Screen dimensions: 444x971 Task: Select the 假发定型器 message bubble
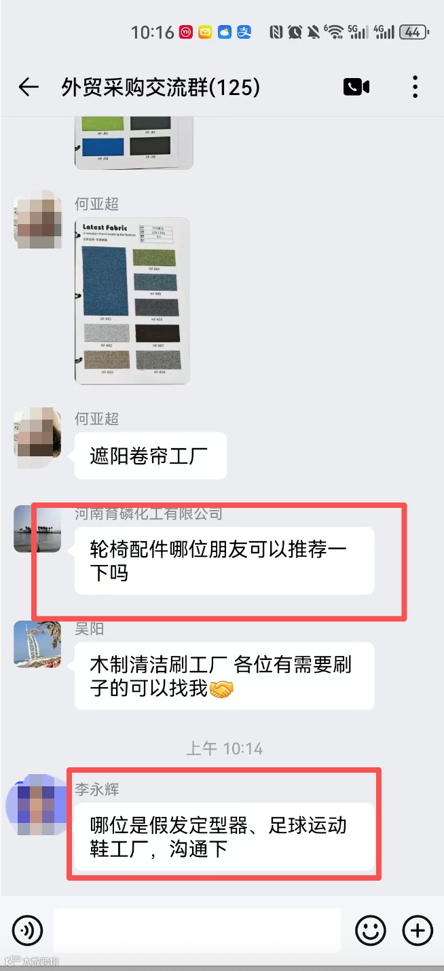tap(224, 837)
